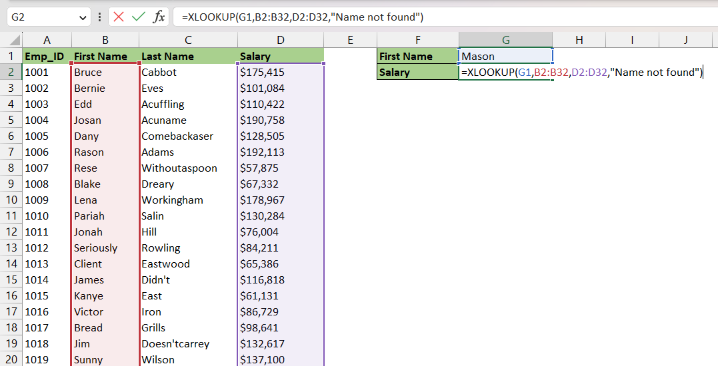The height and width of the screenshot is (366, 718).
Task: Select column A header
Action: (47, 40)
